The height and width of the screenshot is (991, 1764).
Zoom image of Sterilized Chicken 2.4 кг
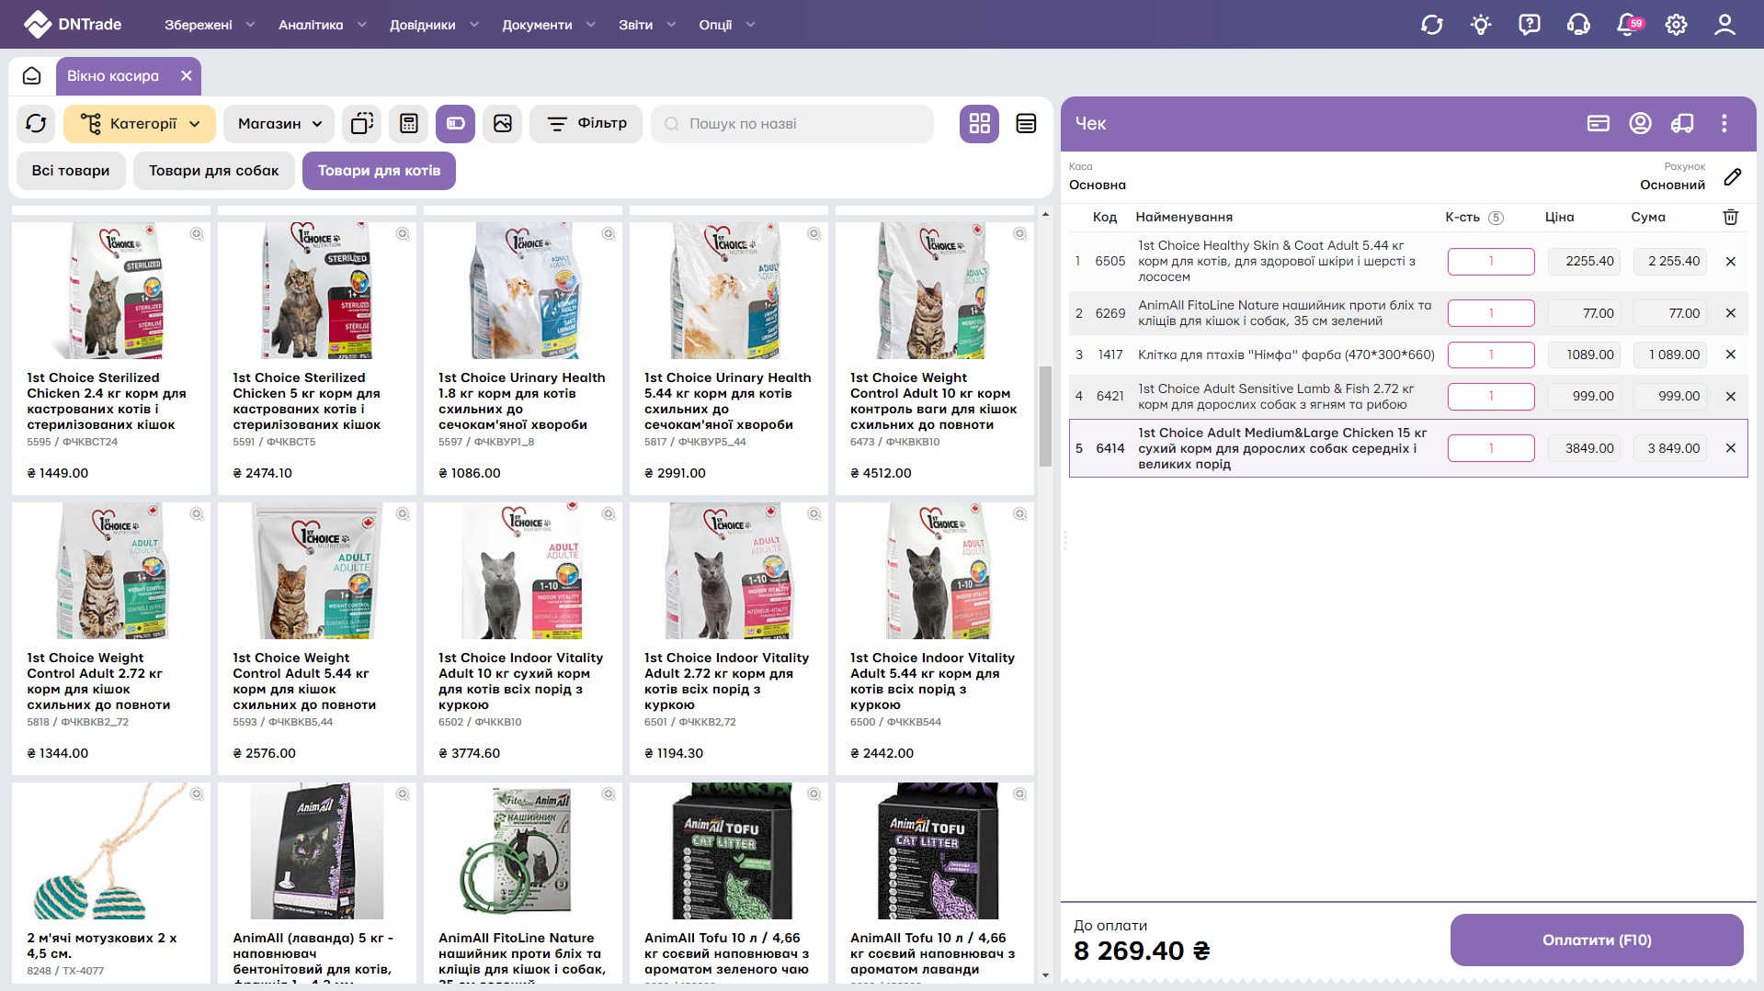(x=197, y=234)
